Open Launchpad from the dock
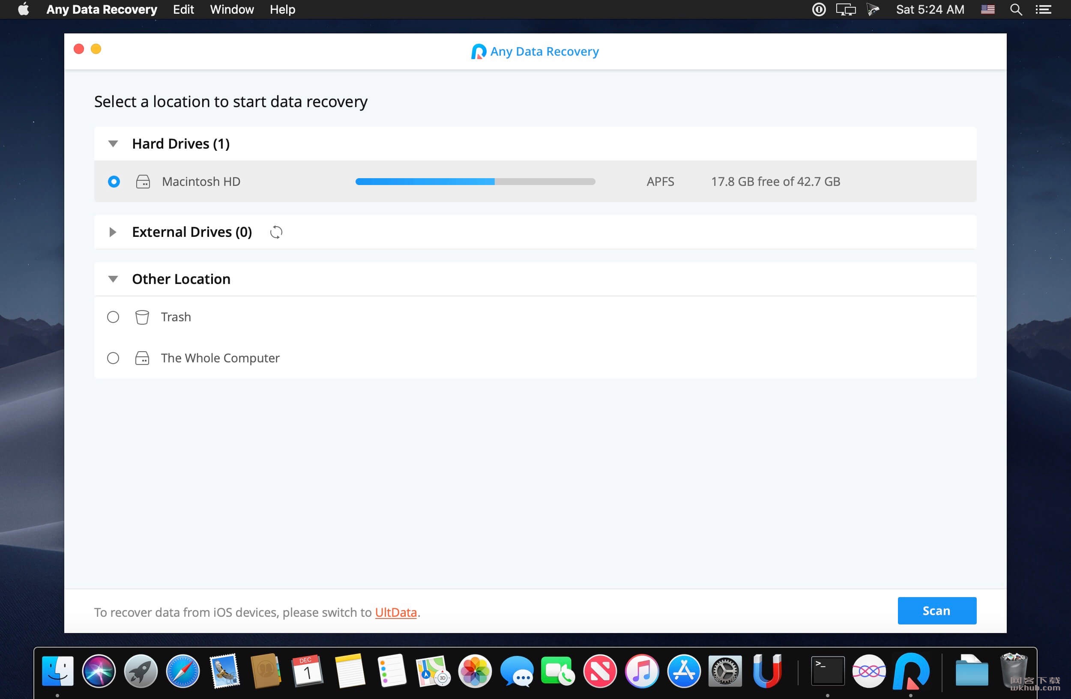Image resolution: width=1071 pixels, height=699 pixels. click(141, 671)
